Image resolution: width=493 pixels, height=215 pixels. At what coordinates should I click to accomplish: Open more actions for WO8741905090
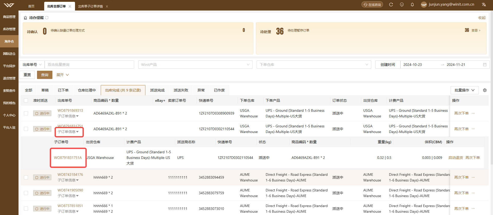(473, 193)
